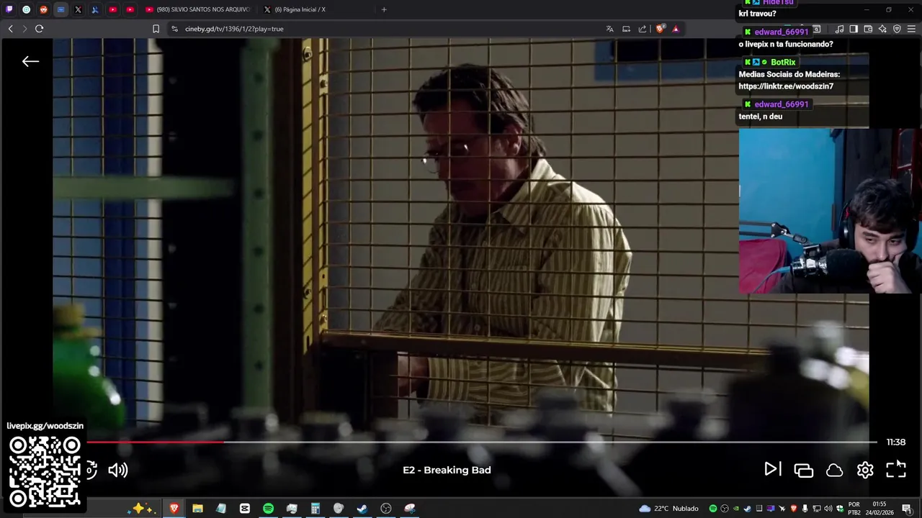The image size is (922, 518).
Task: View site information icon in address bar
Action: click(174, 29)
